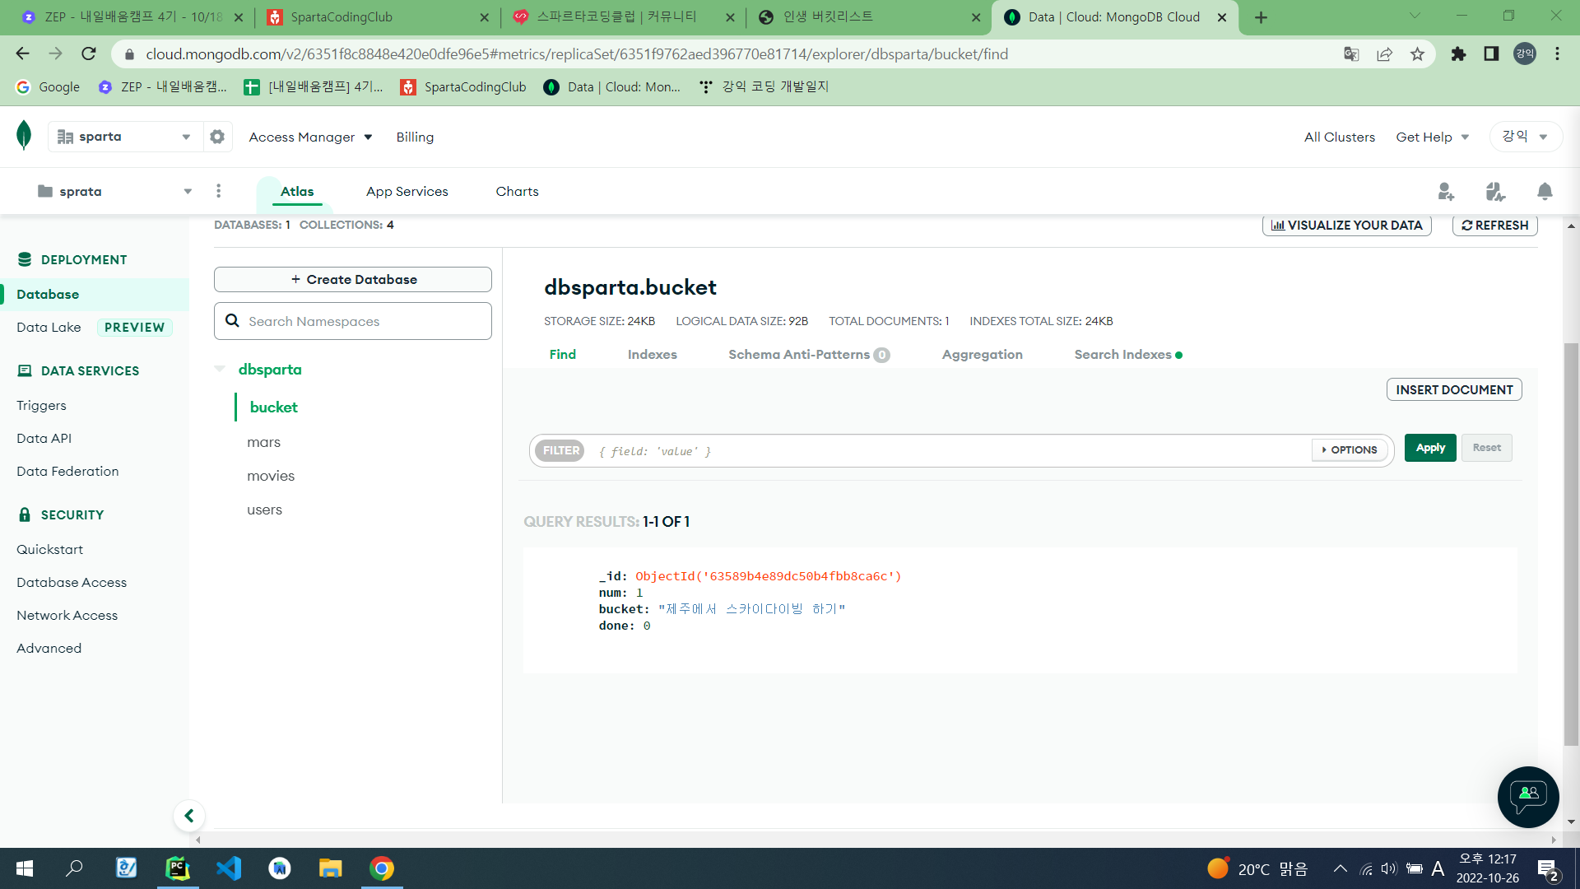Focus the Search Namespaces field
Viewport: 1580px width, 889px height.
coord(353,321)
